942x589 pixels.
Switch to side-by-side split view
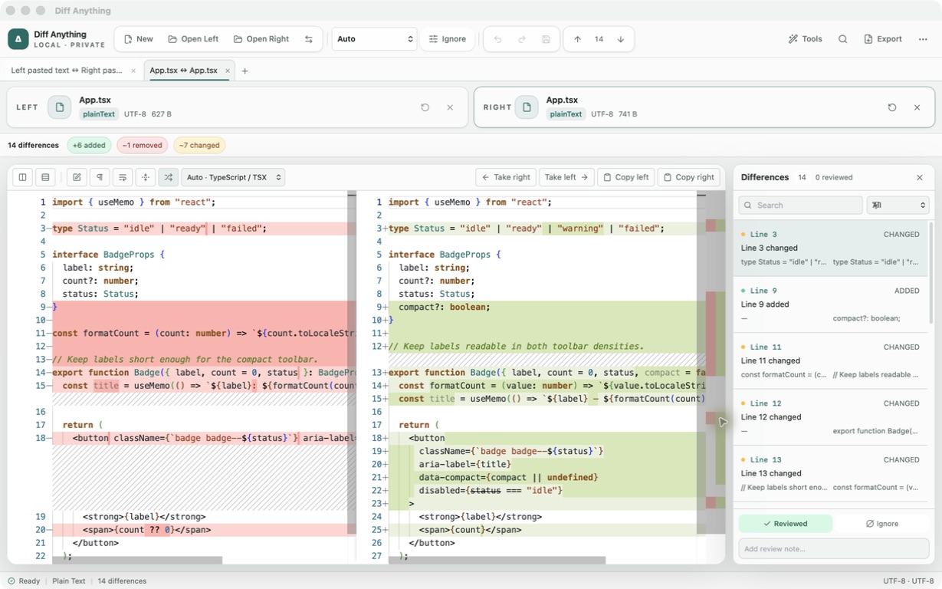[22, 177]
